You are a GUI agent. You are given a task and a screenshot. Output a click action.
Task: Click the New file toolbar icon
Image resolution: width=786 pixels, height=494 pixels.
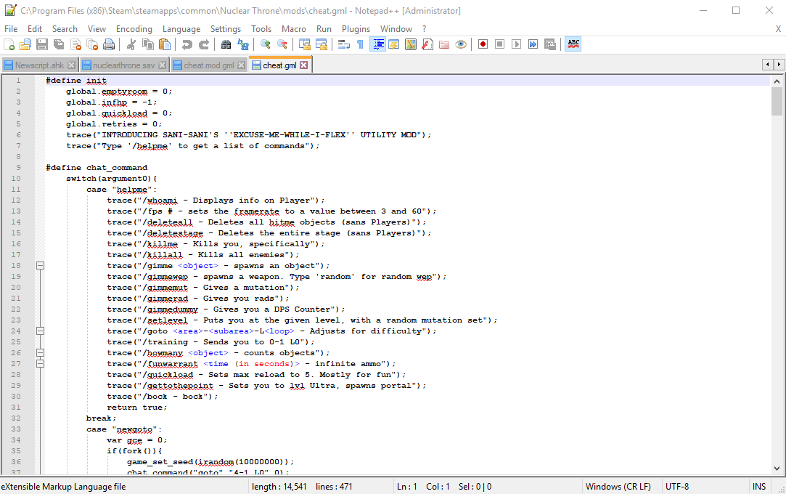(9, 44)
